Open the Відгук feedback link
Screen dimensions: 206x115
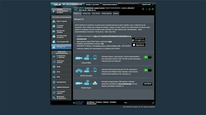106,102
